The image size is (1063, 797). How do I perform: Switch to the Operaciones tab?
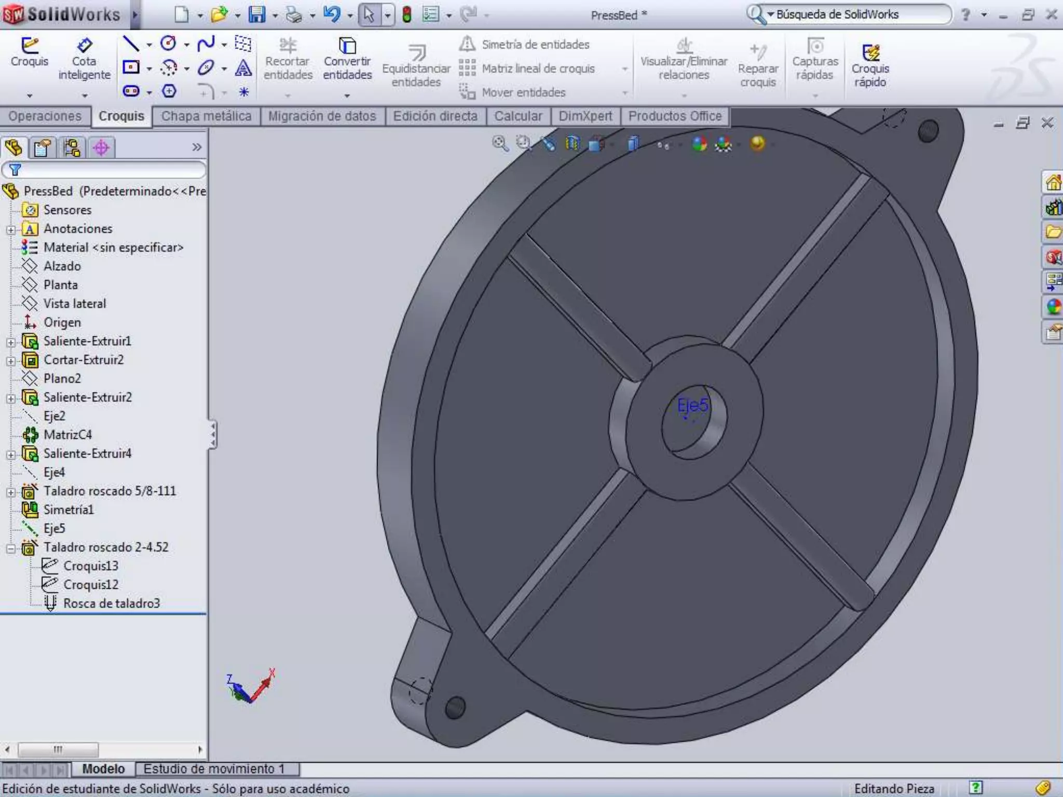click(x=45, y=116)
